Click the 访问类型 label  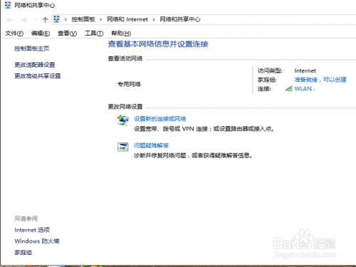(270, 70)
